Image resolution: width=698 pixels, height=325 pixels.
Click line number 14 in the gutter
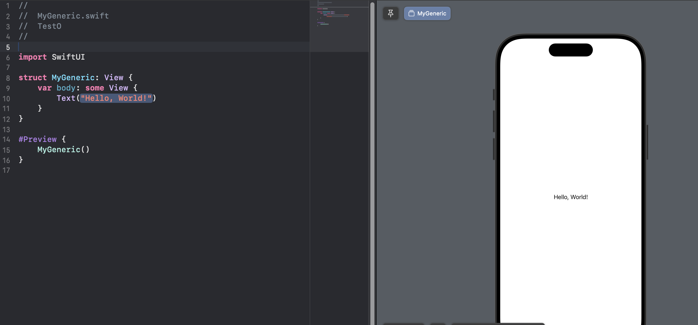pyautogui.click(x=6, y=139)
